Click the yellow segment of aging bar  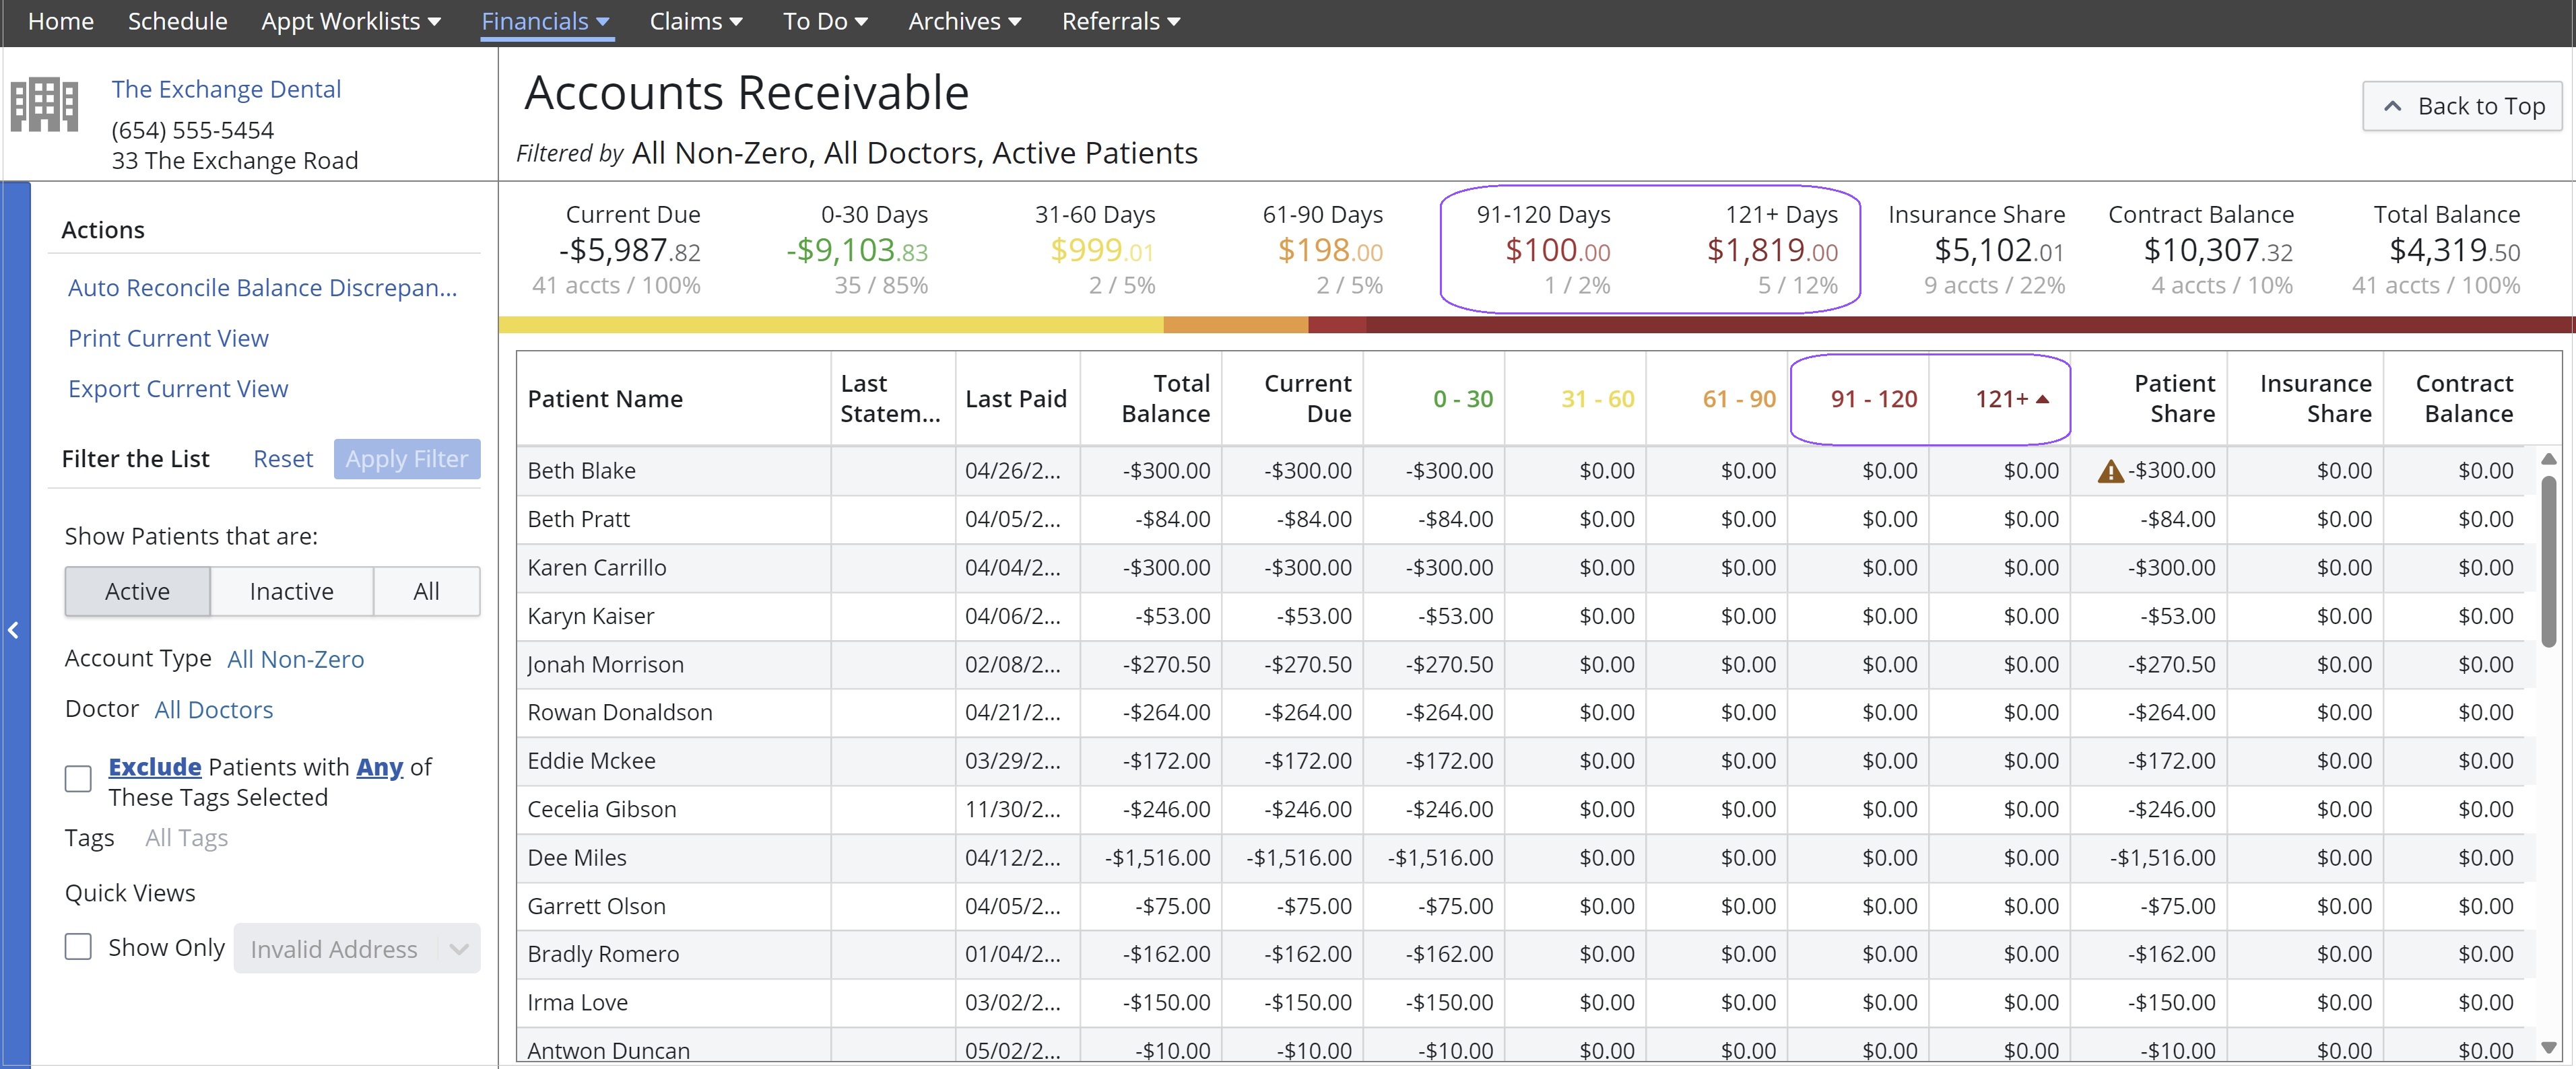point(831,325)
